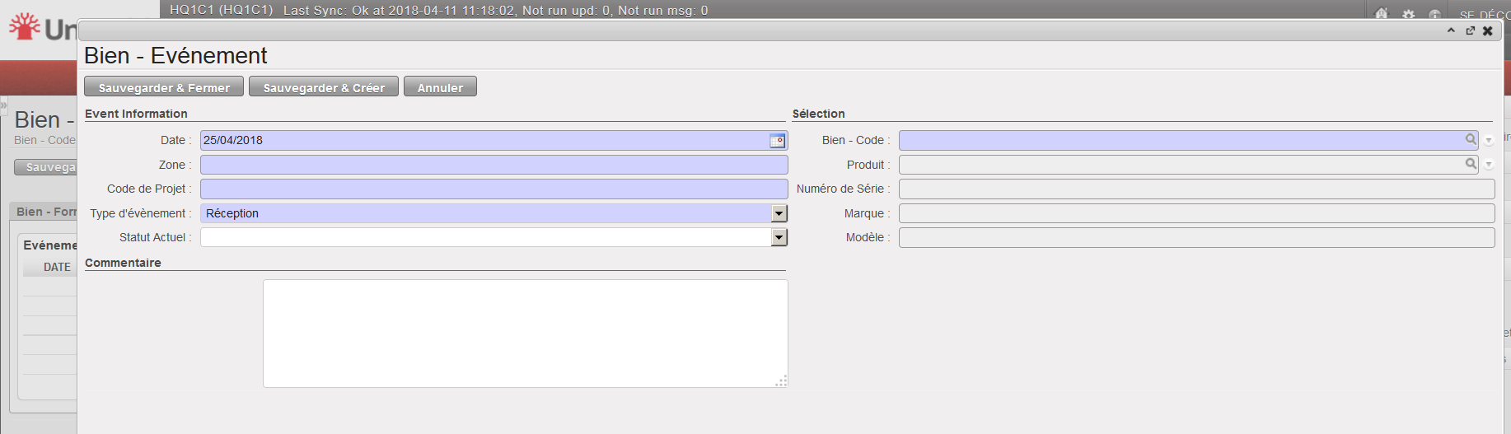Click the UniData red tree logo
1511x434 pixels.
[25, 26]
